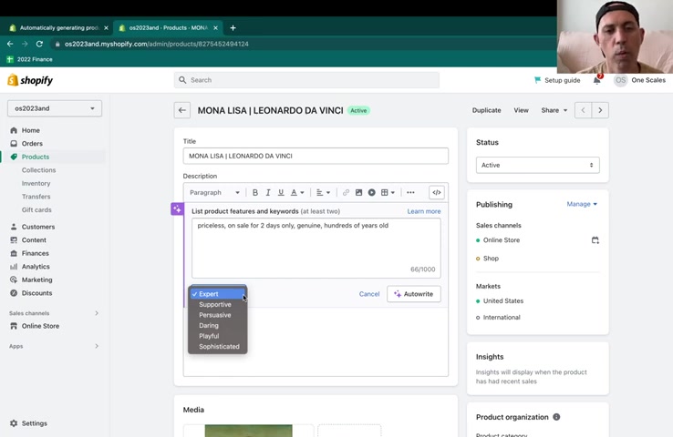Screen dimensions: 673x437
Task: Select Products in the sidebar
Action: coord(36,157)
